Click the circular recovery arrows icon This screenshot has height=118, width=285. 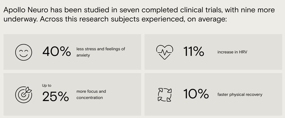164,95
